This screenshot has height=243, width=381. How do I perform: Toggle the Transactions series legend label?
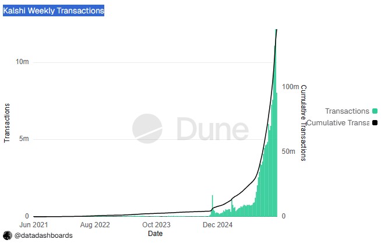347,111
